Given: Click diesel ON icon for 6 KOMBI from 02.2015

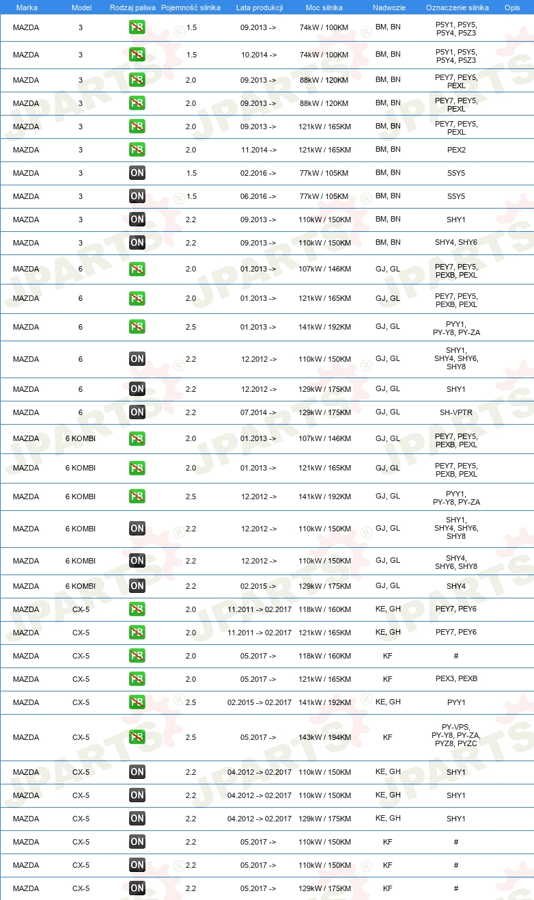Looking at the screenshot, I should (137, 585).
